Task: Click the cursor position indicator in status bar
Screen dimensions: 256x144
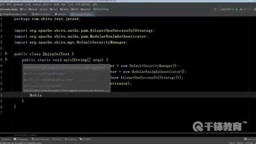Action: click(232, 143)
